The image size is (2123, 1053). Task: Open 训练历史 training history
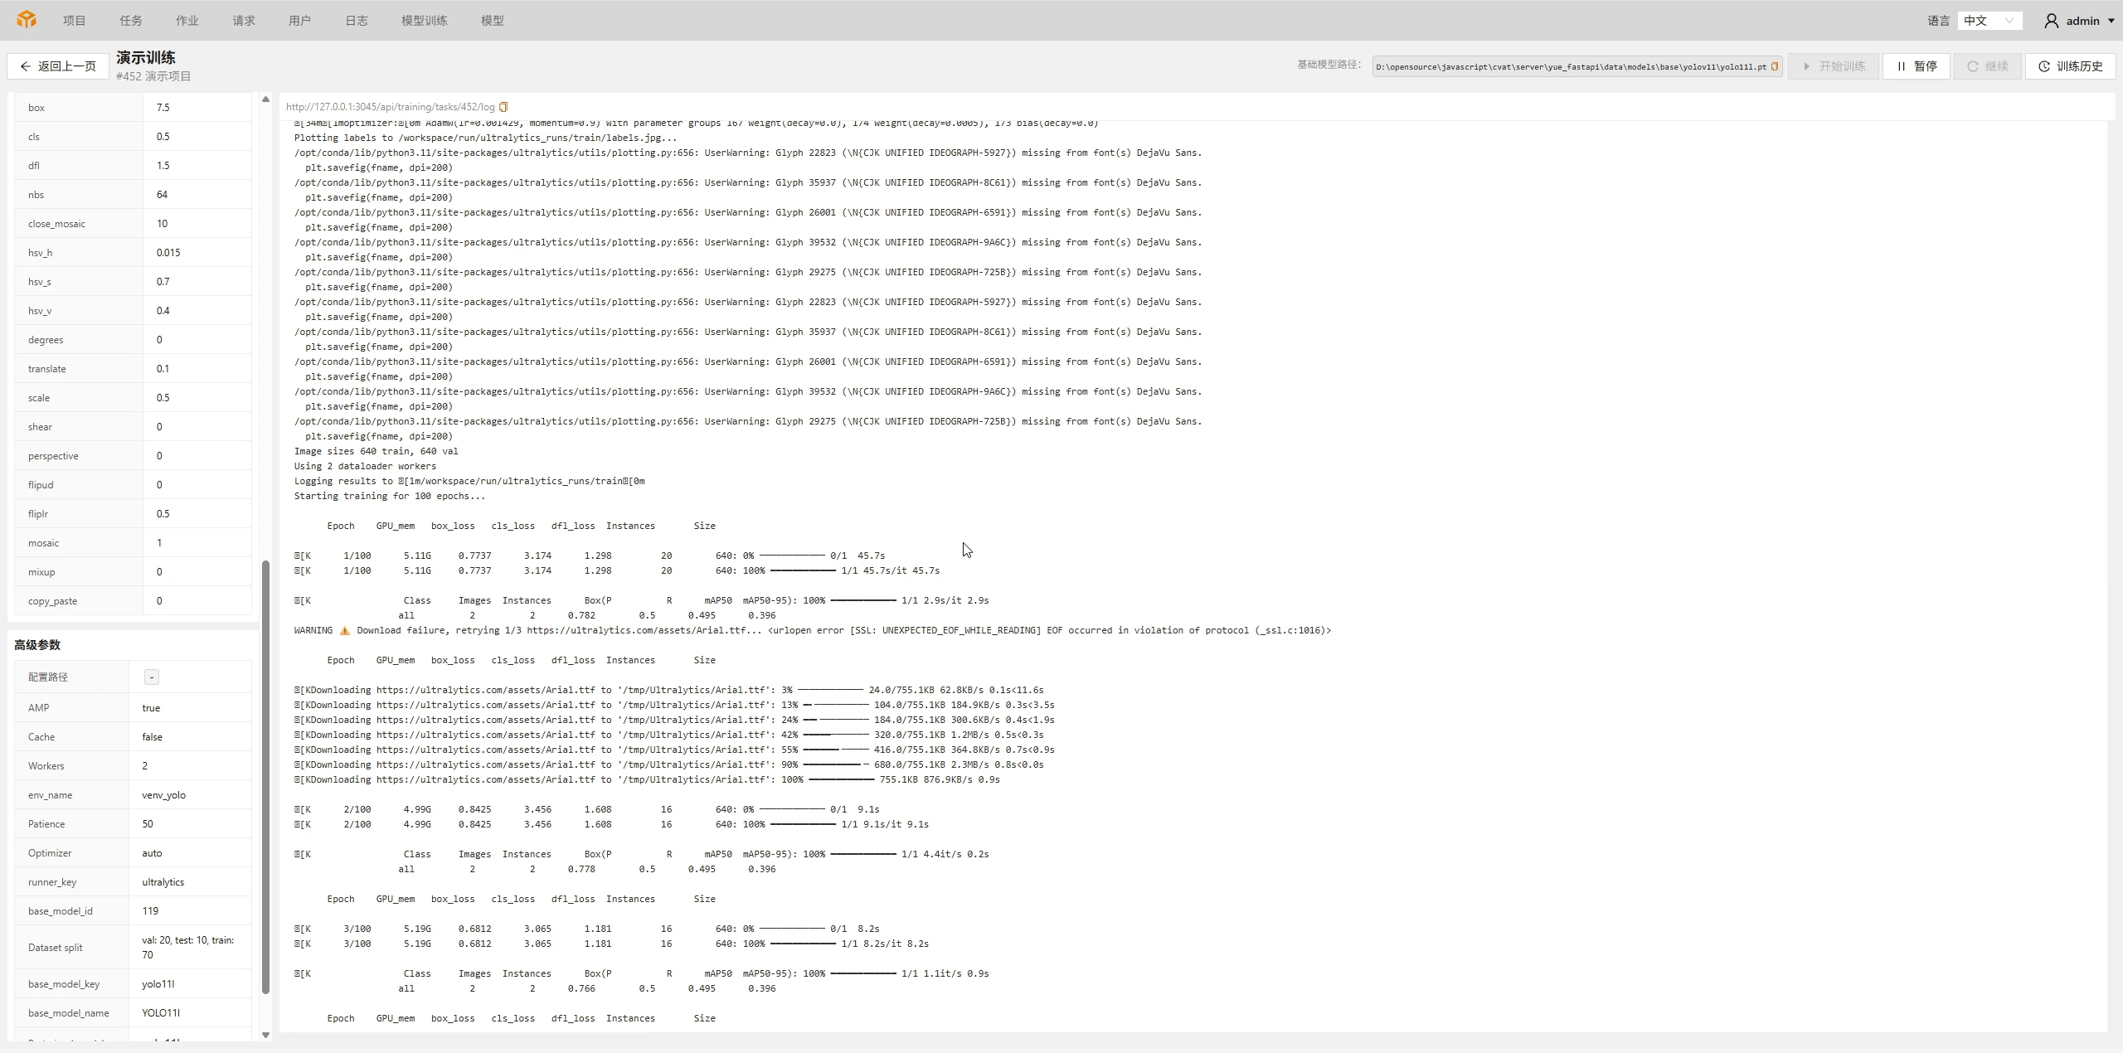2071,66
